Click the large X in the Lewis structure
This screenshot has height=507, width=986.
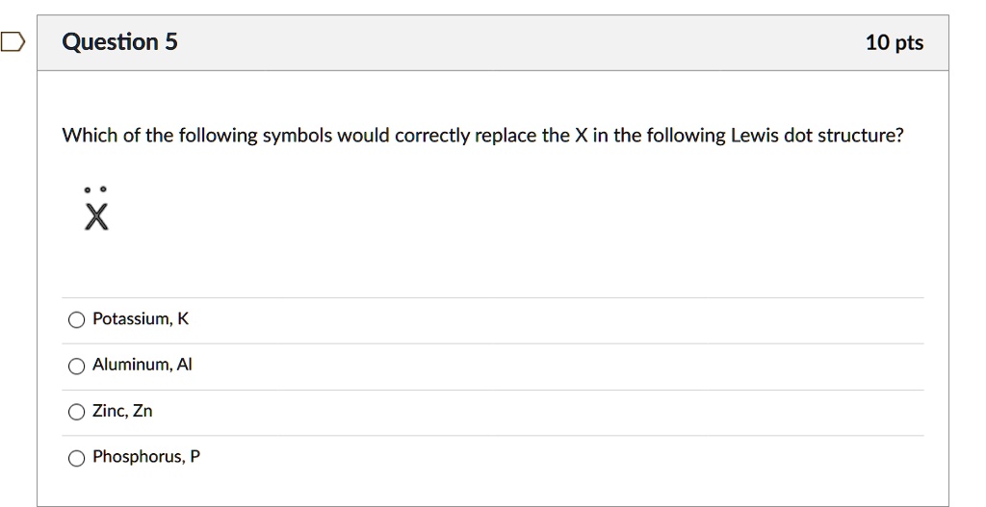click(x=95, y=220)
